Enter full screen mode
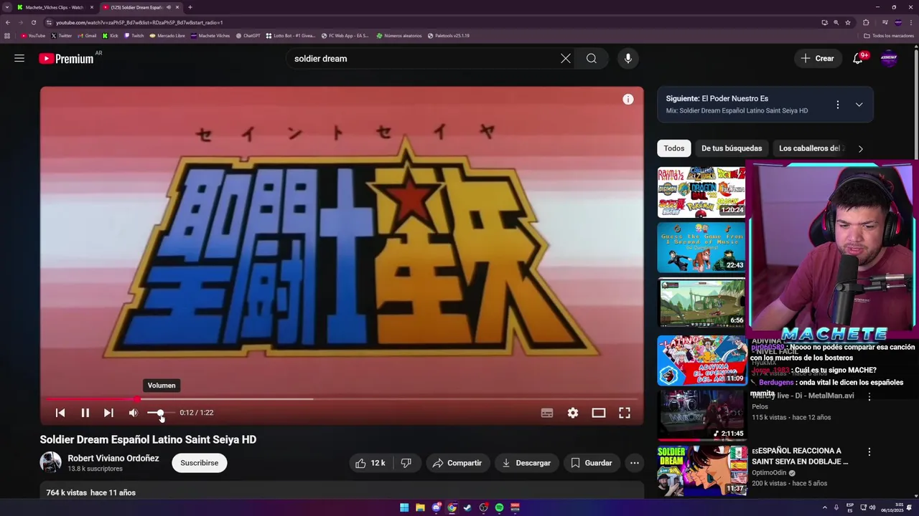919x516 pixels. 625,413
